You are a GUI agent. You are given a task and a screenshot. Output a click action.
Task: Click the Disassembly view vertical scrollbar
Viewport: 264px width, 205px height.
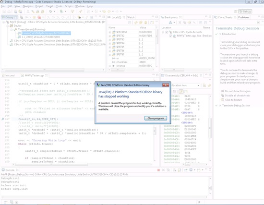tap(210, 128)
